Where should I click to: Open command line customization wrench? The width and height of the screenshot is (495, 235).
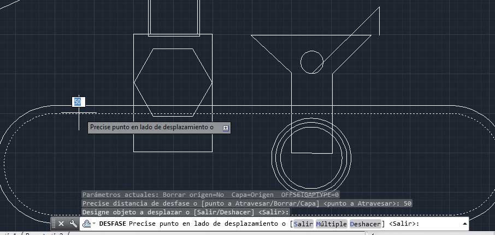(73, 224)
